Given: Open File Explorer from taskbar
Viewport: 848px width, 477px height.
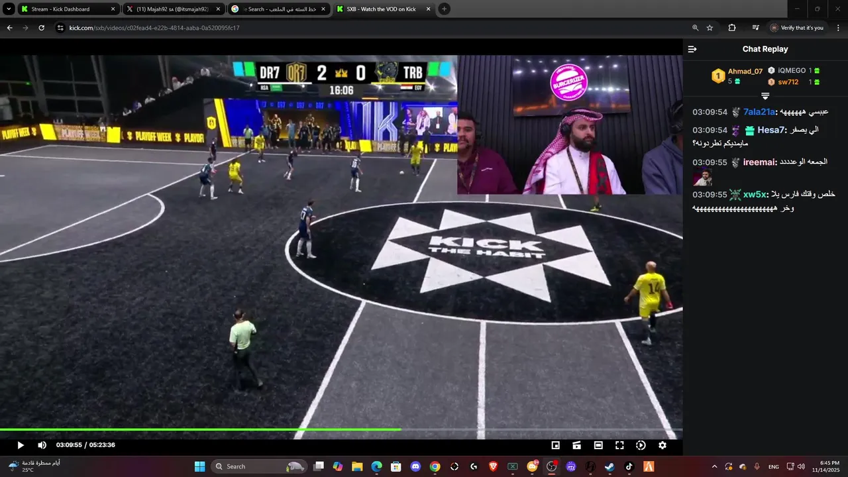Looking at the screenshot, I should click(x=357, y=466).
